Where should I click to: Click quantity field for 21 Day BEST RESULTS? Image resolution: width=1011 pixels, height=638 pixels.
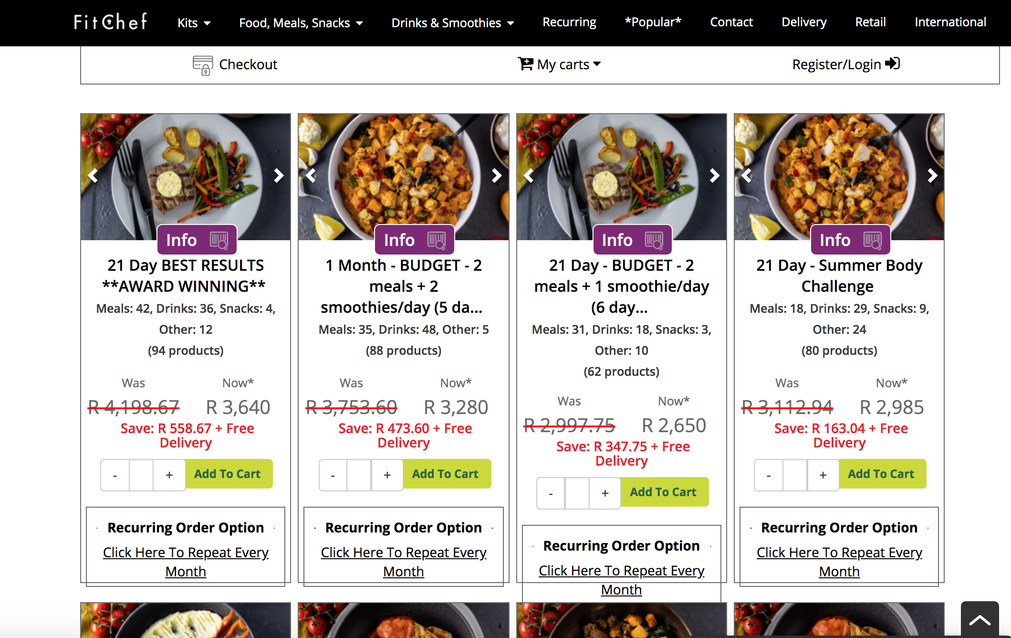pyautogui.click(x=141, y=475)
